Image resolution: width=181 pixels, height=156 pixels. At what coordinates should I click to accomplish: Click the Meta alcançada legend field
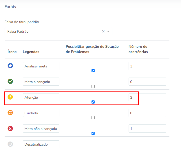(x=41, y=82)
